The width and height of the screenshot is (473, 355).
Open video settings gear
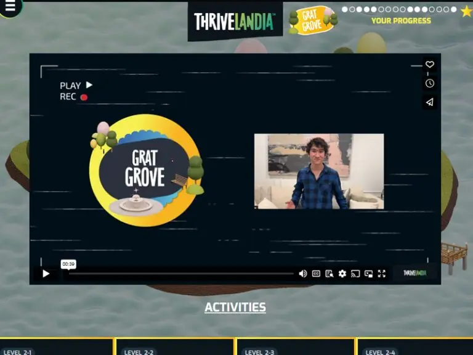342,274
